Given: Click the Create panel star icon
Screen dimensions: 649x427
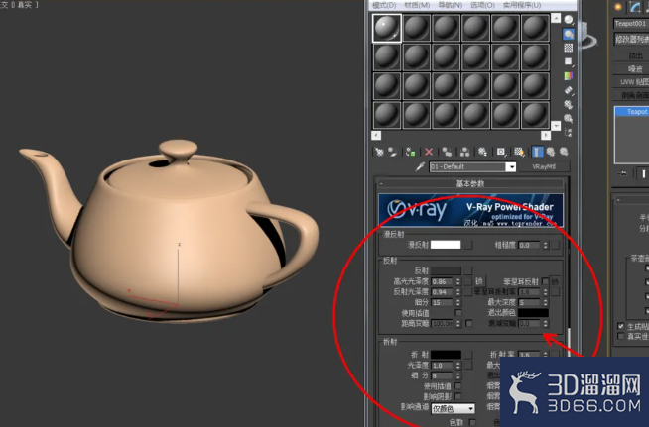Looking at the screenshot, I should (x=618, y=7).
